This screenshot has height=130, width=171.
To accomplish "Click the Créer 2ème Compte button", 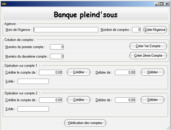I will coord(148,56).
